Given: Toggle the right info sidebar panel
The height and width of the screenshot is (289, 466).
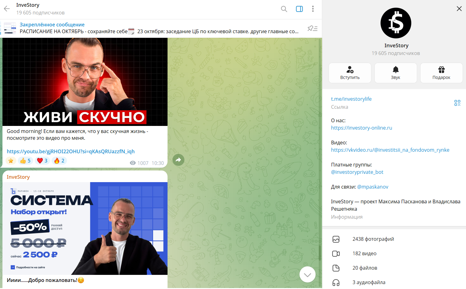Looking at the screenshot, I should click(x=299, y=9).
